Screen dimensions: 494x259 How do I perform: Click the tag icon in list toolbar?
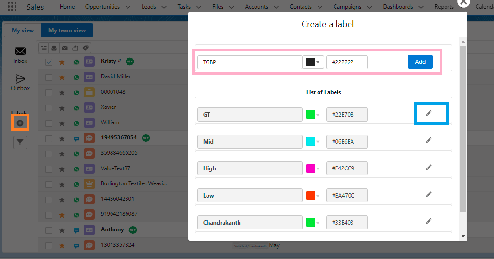click(85, 48)
